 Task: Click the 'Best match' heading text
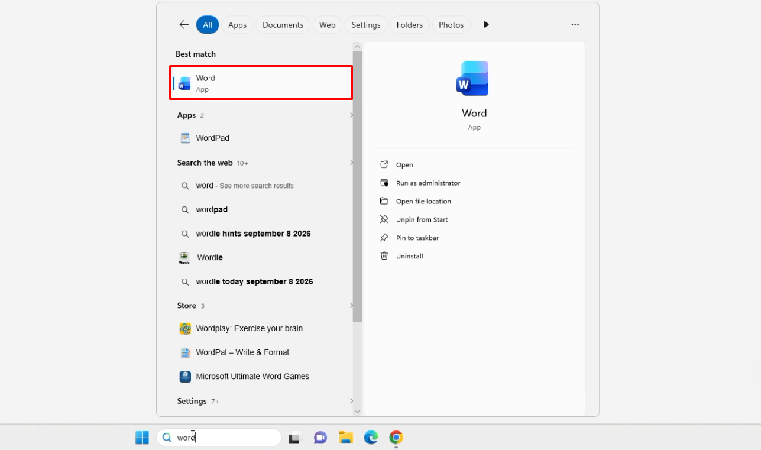pos(196,54)
